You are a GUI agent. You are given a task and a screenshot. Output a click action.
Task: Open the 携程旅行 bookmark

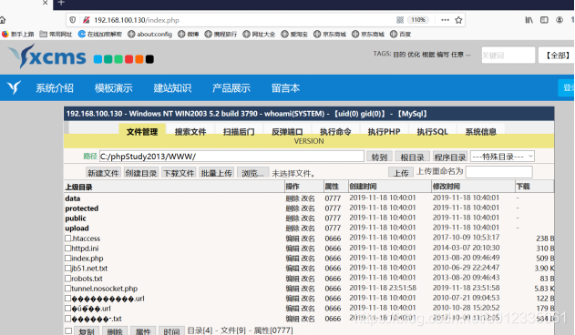pyautogui.click(x=221, y=34)
